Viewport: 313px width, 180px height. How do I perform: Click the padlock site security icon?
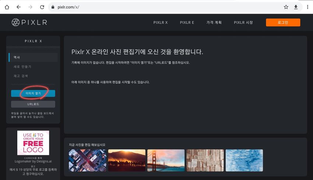[53, 7]
